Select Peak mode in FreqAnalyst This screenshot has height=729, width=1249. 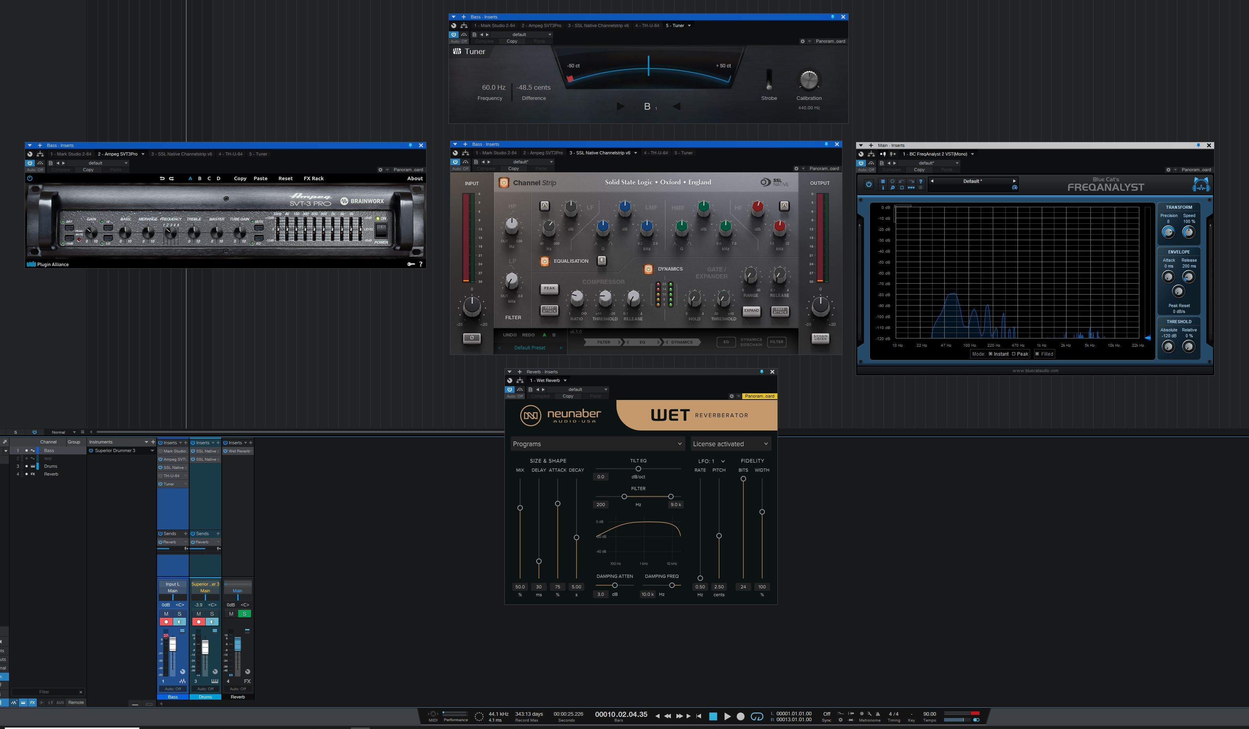[1020, 354]
